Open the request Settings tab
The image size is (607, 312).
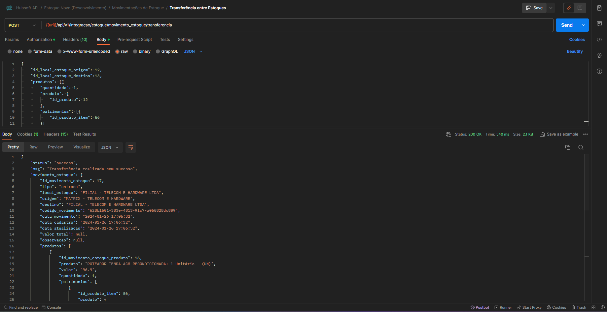tap(186, 40)
